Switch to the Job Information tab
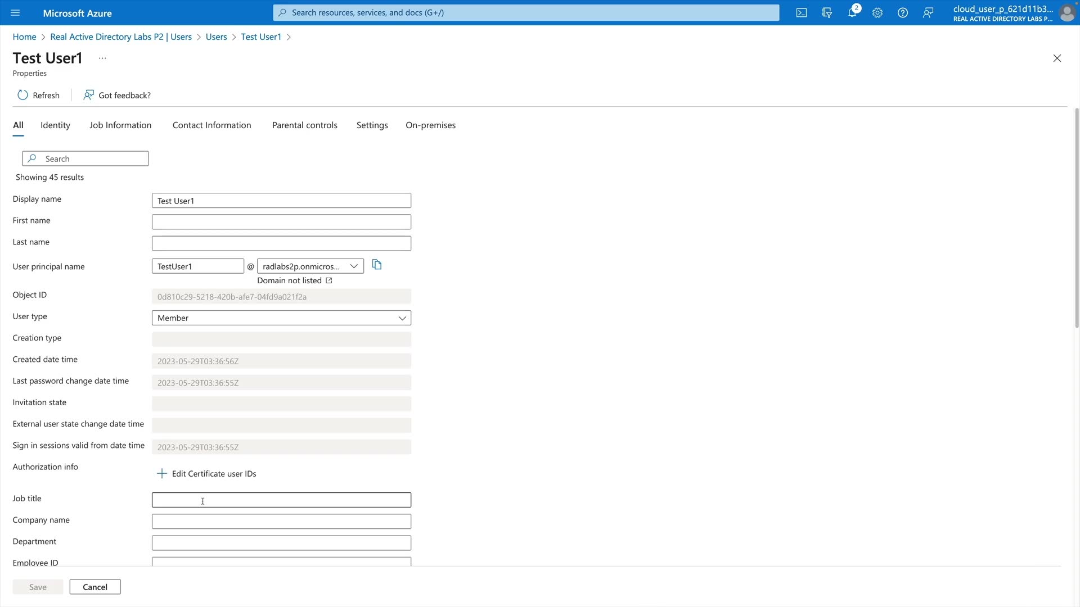1080x607 pixels. pos(120,125)
